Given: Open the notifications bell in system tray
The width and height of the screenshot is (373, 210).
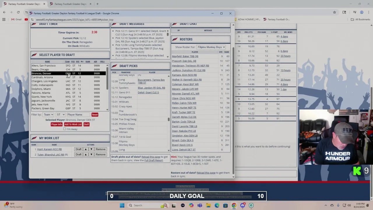Looking at the screenshot, I should click(367, 205).
